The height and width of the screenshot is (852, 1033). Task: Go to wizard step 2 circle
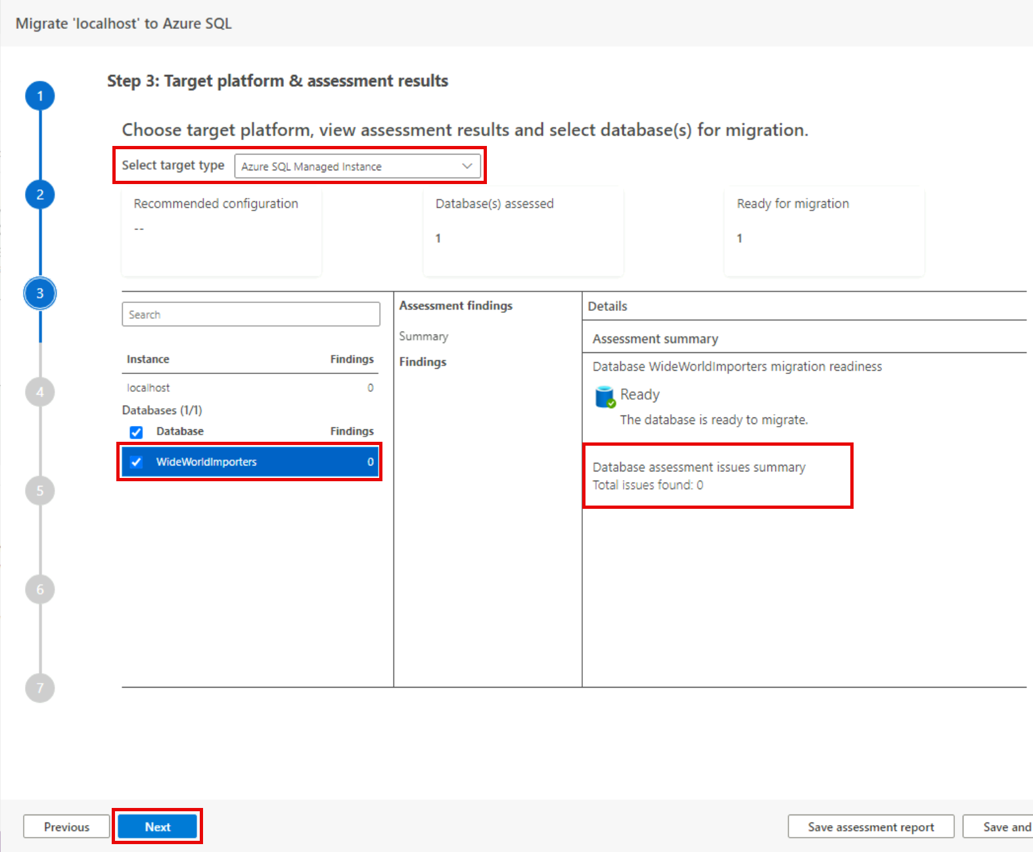click(40, 195)
